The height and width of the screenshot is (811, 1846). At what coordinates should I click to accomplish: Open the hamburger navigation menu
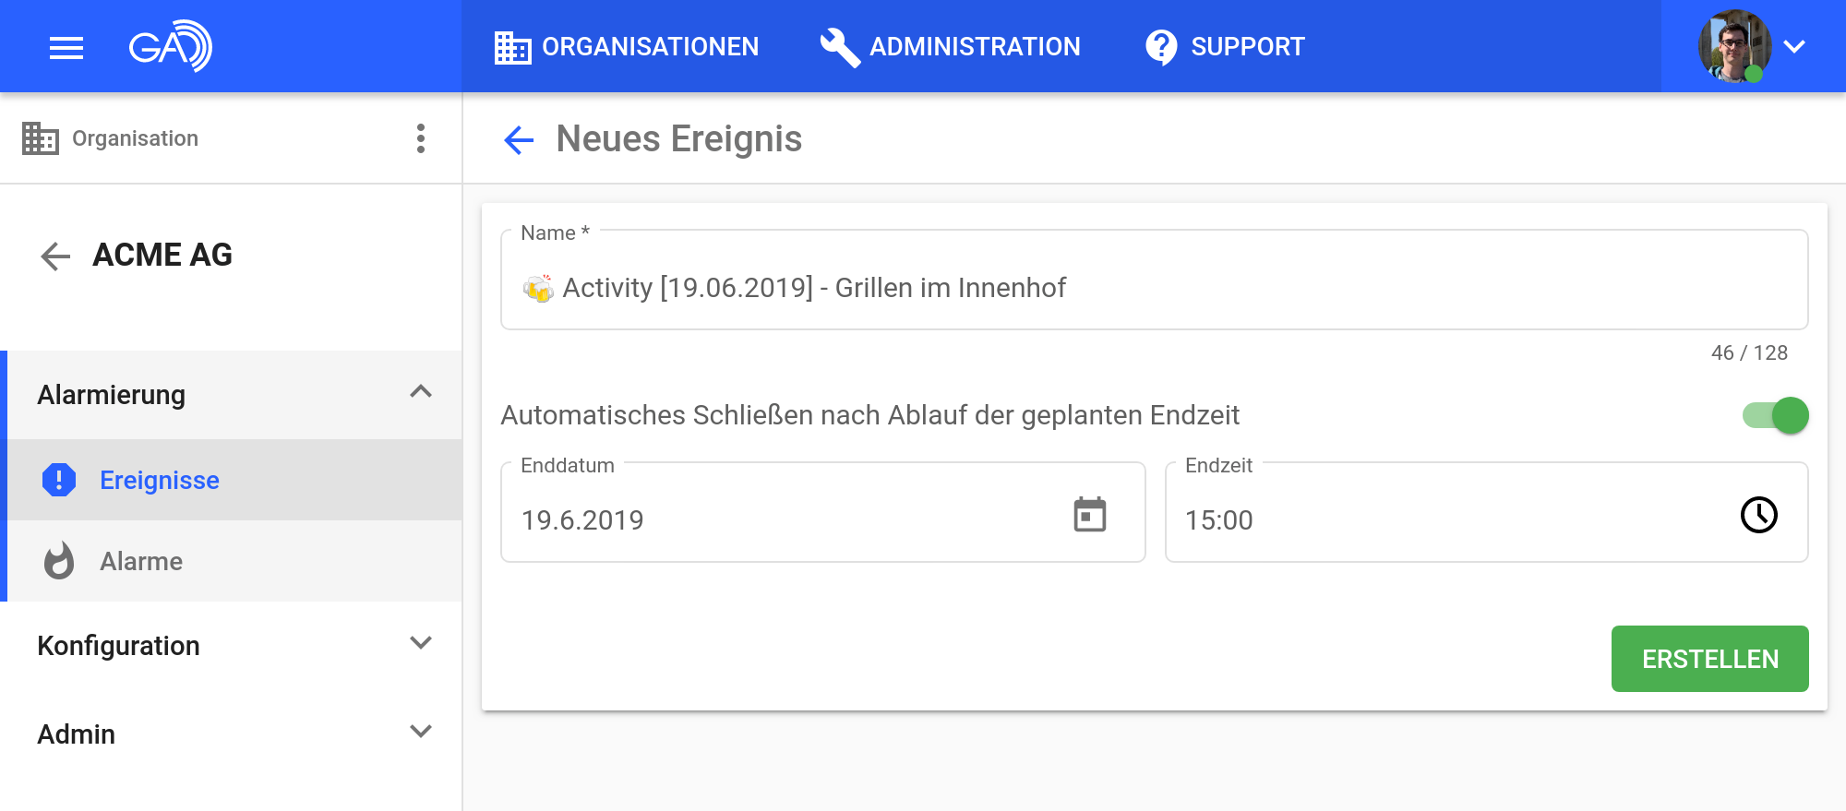tap(66, 47)
